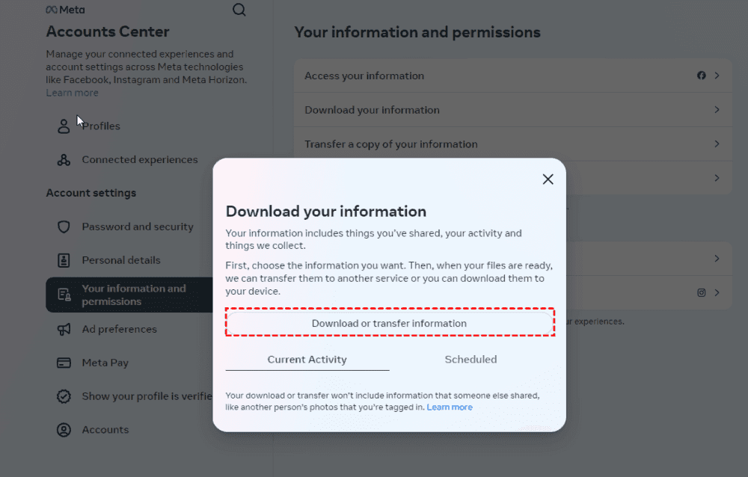
Task: Expand Access your information chevron
Action: point(717,76)
